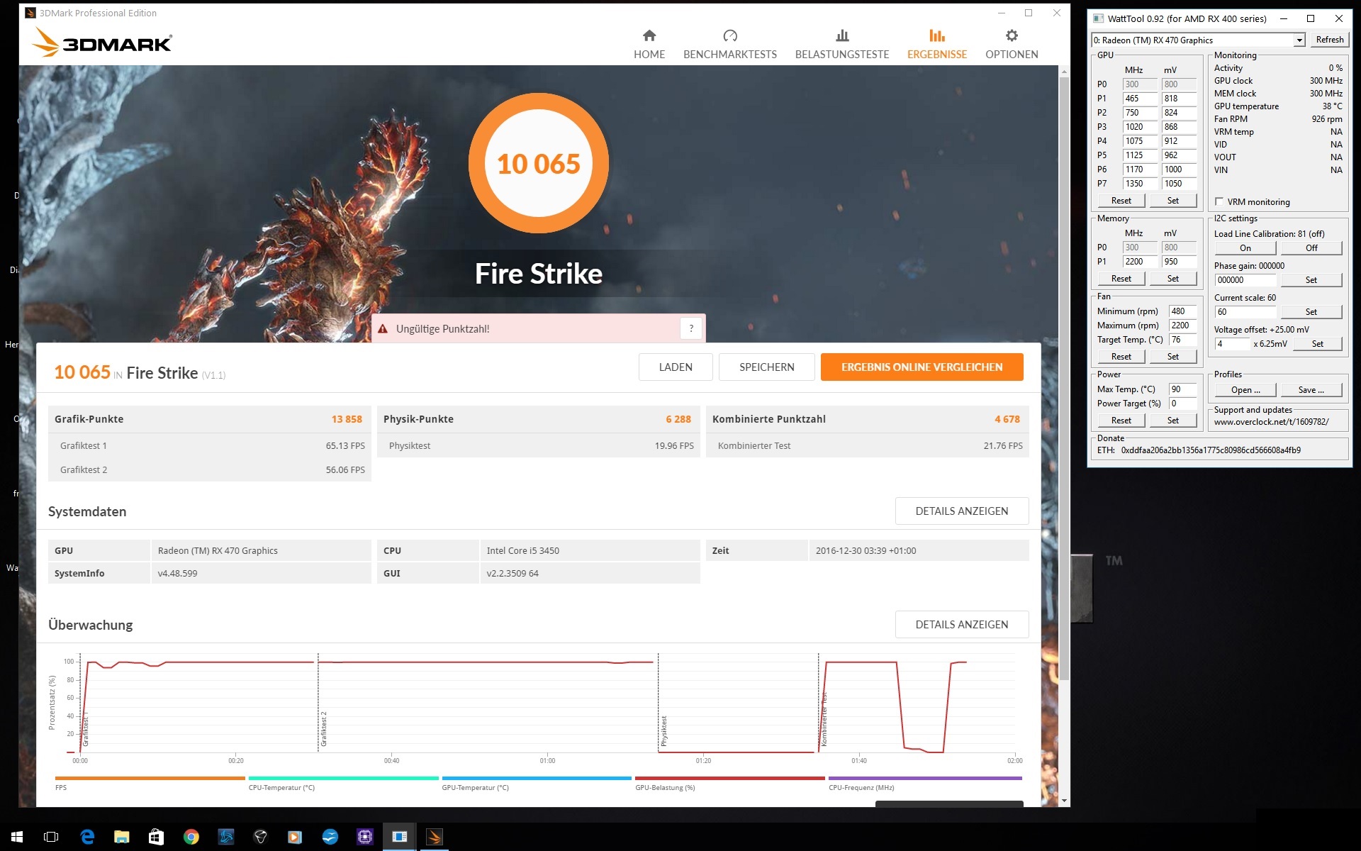Click the 3DMark taskbar icon
Image resolution: width=1361 pixels, height=851 pixels.
[434, 837]
